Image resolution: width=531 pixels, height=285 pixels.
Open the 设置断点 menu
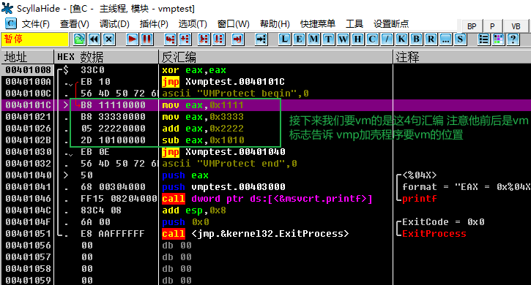coord(391,23)
